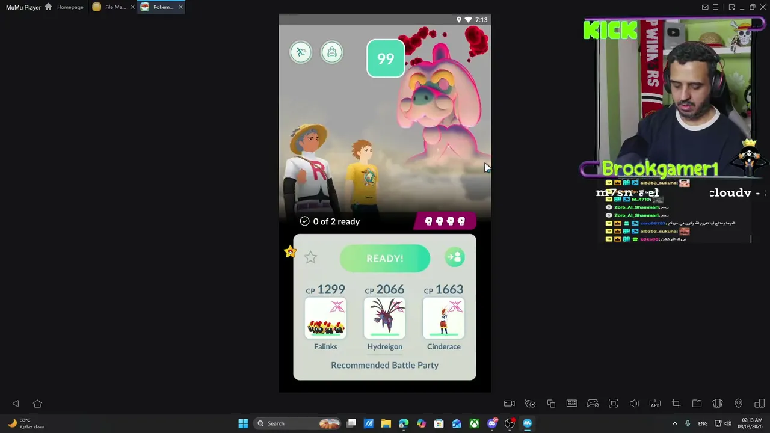
Task: Select the crop tool icon
Action: click(676, 404)
